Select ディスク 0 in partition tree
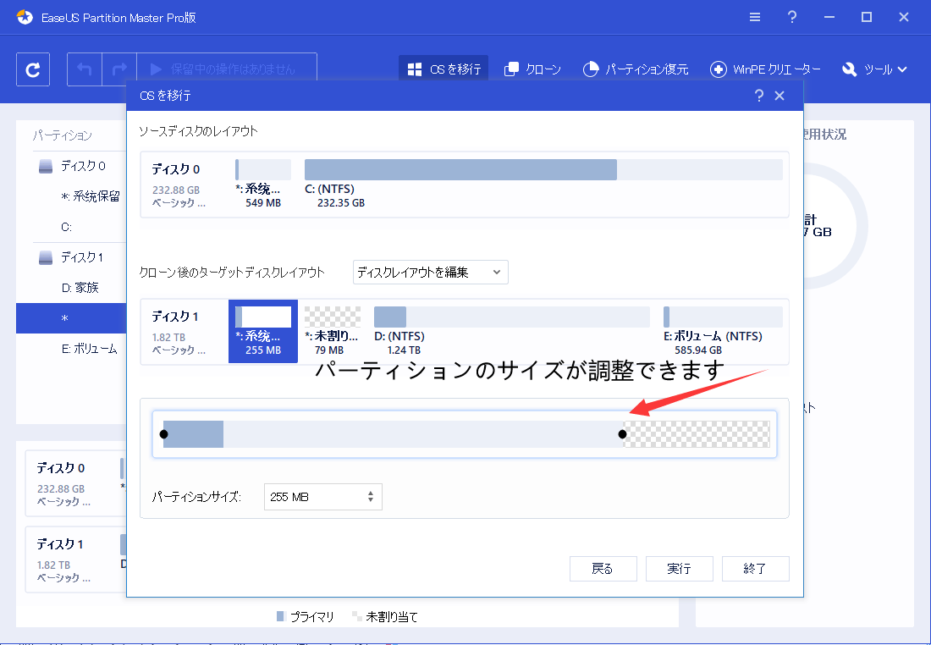The height and width of the screenshot is (645, 931). (x=83, y=166)
